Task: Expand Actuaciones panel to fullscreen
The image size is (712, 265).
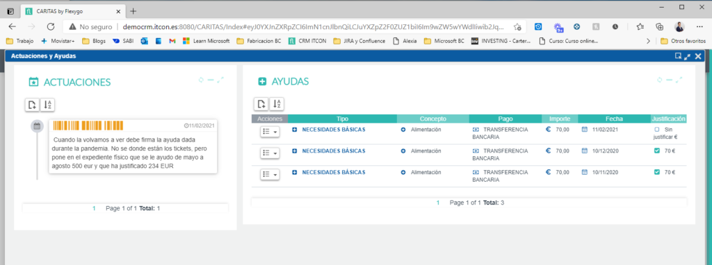Action: tap(220, 80)
